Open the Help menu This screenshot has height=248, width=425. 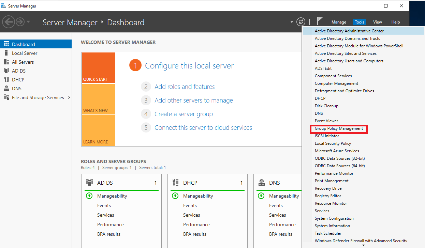coord(396,22)
